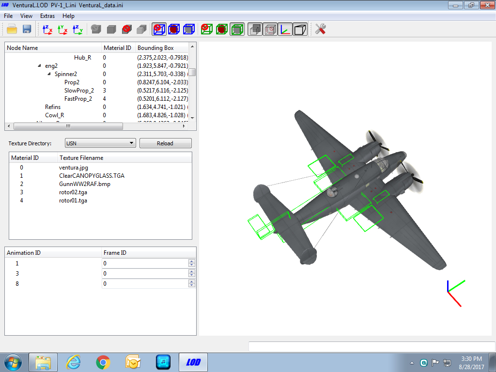Open the Extras menu

click(x=47, y=16)
